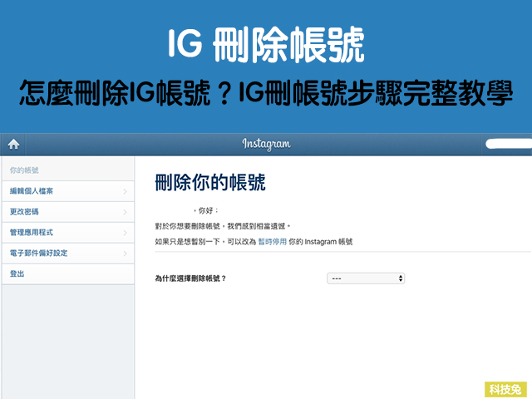Click the redacted username area in header
The image size is (532, 399).
[x=508, y=144]
